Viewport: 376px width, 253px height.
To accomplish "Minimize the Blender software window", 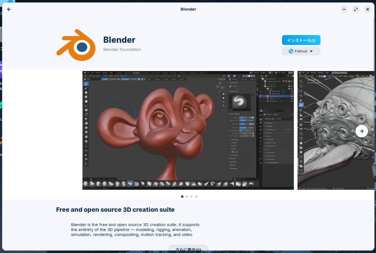I will [344, 9].
